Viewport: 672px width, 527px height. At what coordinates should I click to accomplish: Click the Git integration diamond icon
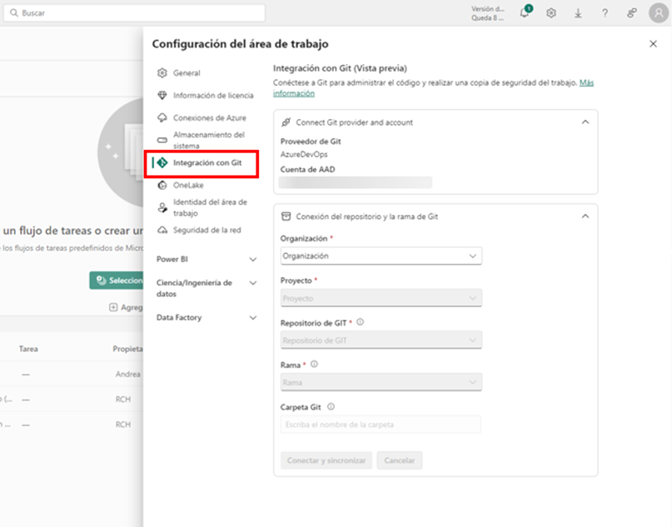tap(162, 162)
